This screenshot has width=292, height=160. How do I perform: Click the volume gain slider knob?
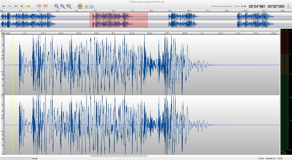(x=233, y=6)
